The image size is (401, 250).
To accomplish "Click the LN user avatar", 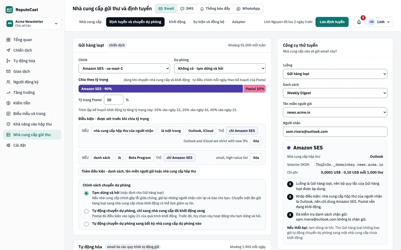I will 371,22.
